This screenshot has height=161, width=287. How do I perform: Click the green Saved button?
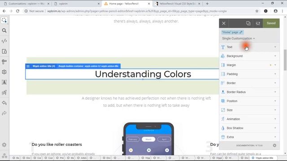271,23
